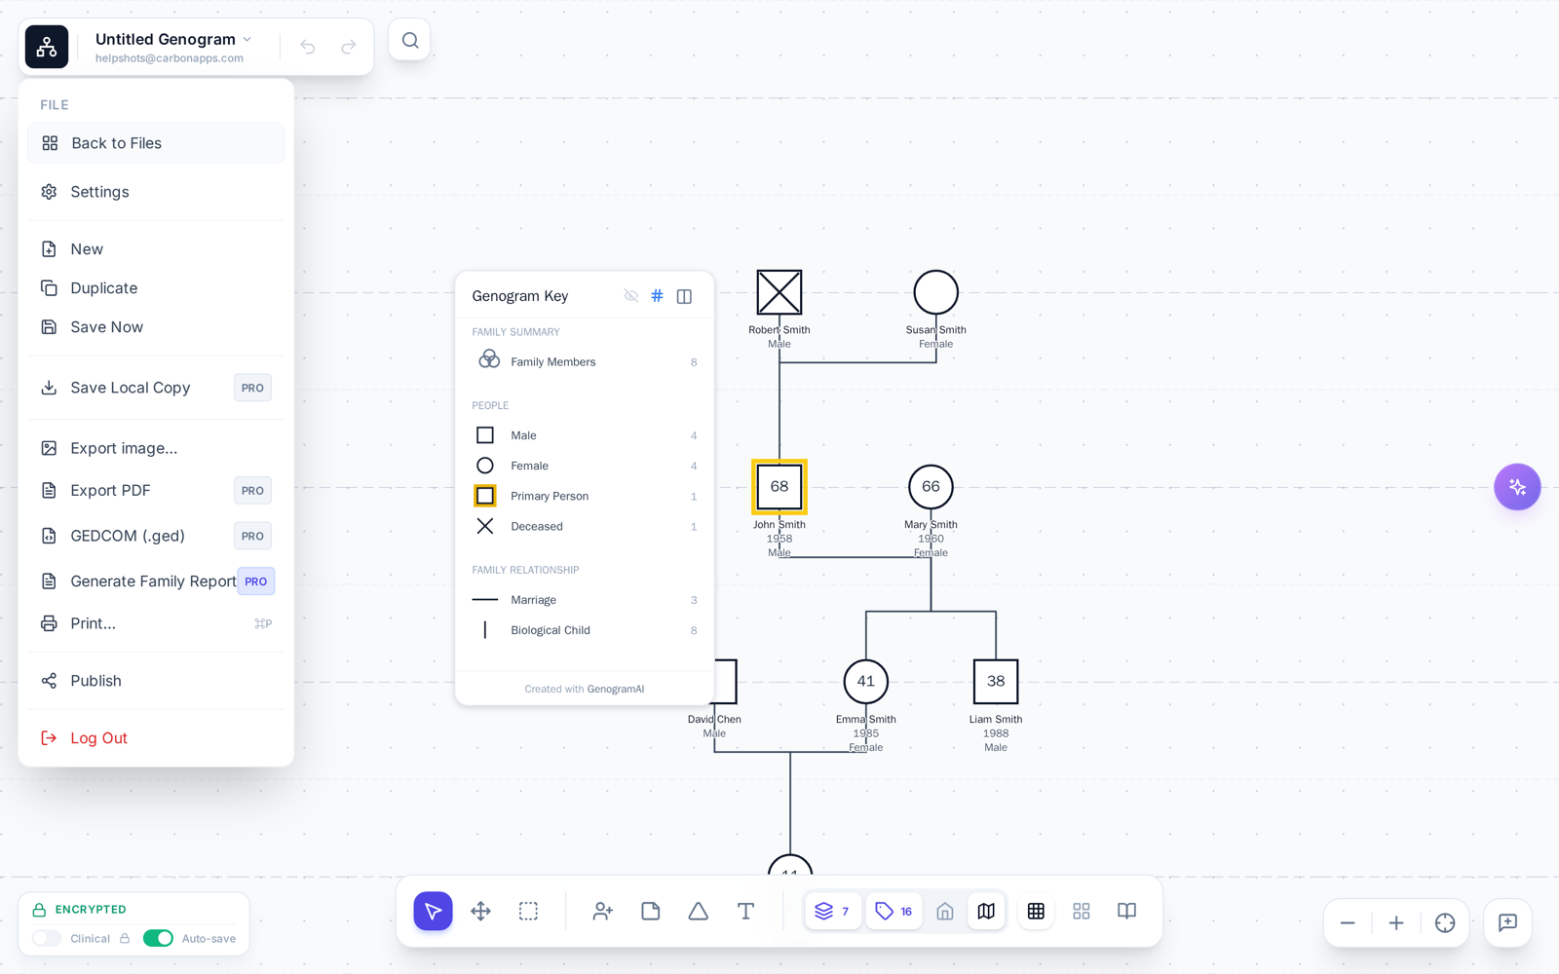Select John Smith's highlighted square node
Viewport: 1559px width, 974px height.
click(779, 486)
